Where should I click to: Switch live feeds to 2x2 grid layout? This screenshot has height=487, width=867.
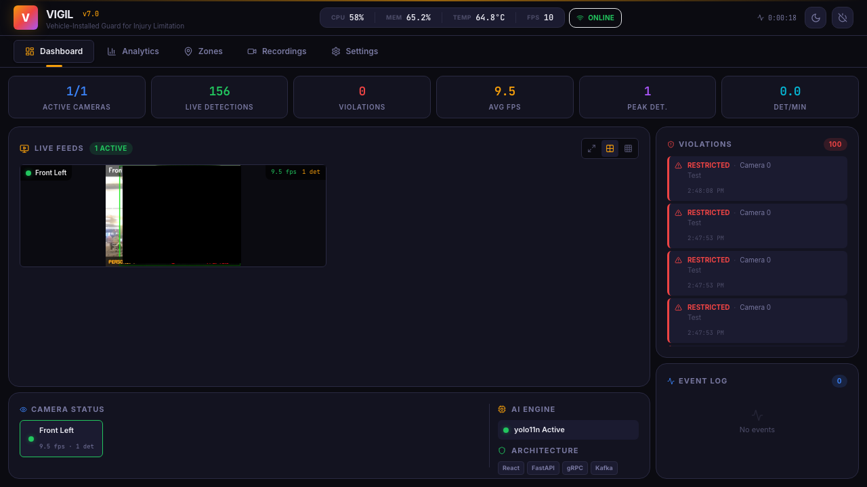(x=610, y=149)
